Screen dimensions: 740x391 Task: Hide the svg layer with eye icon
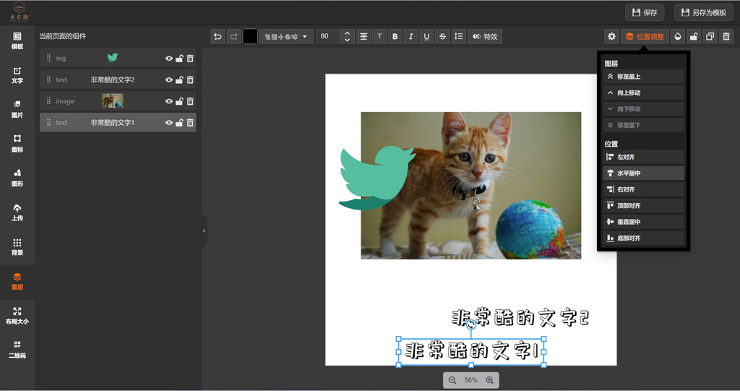pyautogui.click(x=169, y=59)
